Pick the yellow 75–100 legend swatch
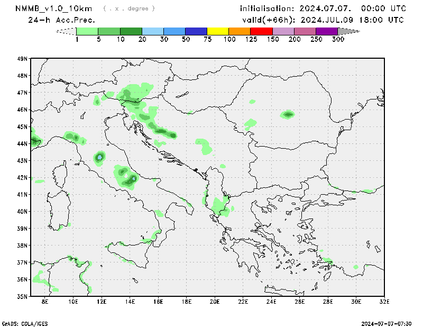The height and width of the screenshot is (327, 423). [x=218, y=31]
